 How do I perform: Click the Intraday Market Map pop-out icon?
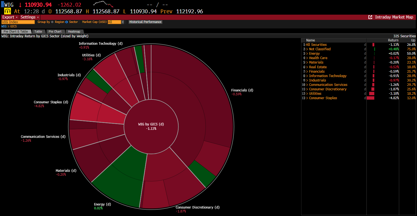point(370,17)
